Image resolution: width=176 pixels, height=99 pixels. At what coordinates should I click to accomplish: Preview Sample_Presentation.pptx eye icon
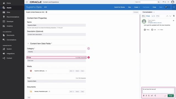click(50, 92)
